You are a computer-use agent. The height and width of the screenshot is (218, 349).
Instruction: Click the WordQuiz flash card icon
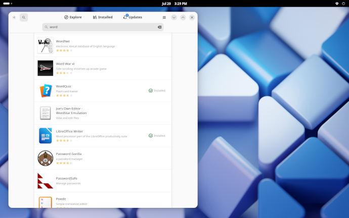point(46,90)
